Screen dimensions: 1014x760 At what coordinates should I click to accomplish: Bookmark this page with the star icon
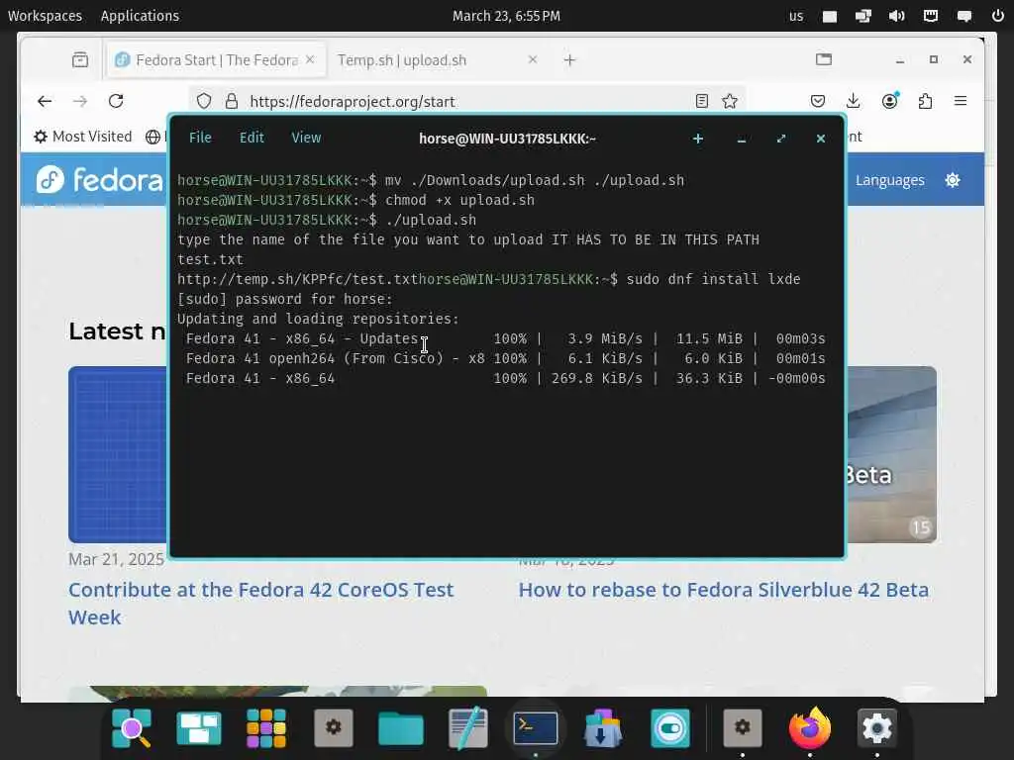[730, 102]
